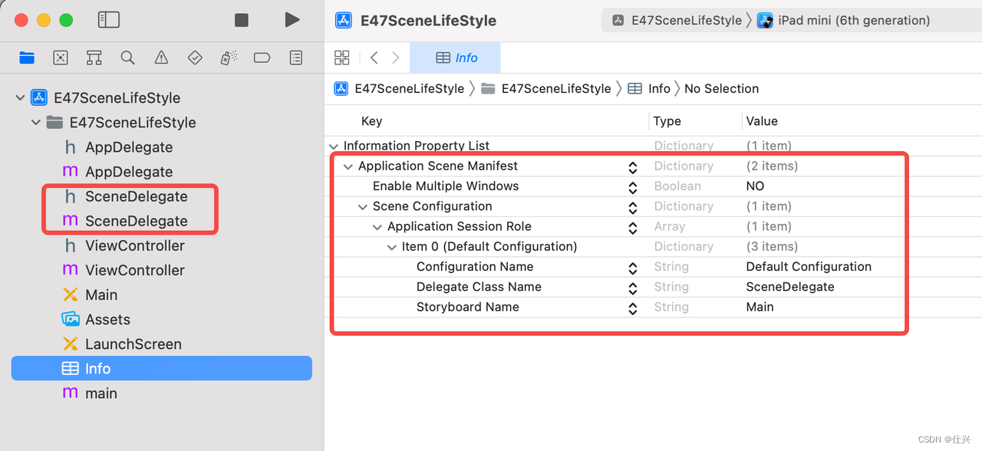Collapse Item 0 (Default Configuration) row
This screenshot has width=982, height=451.
click(x=392, y=247)
